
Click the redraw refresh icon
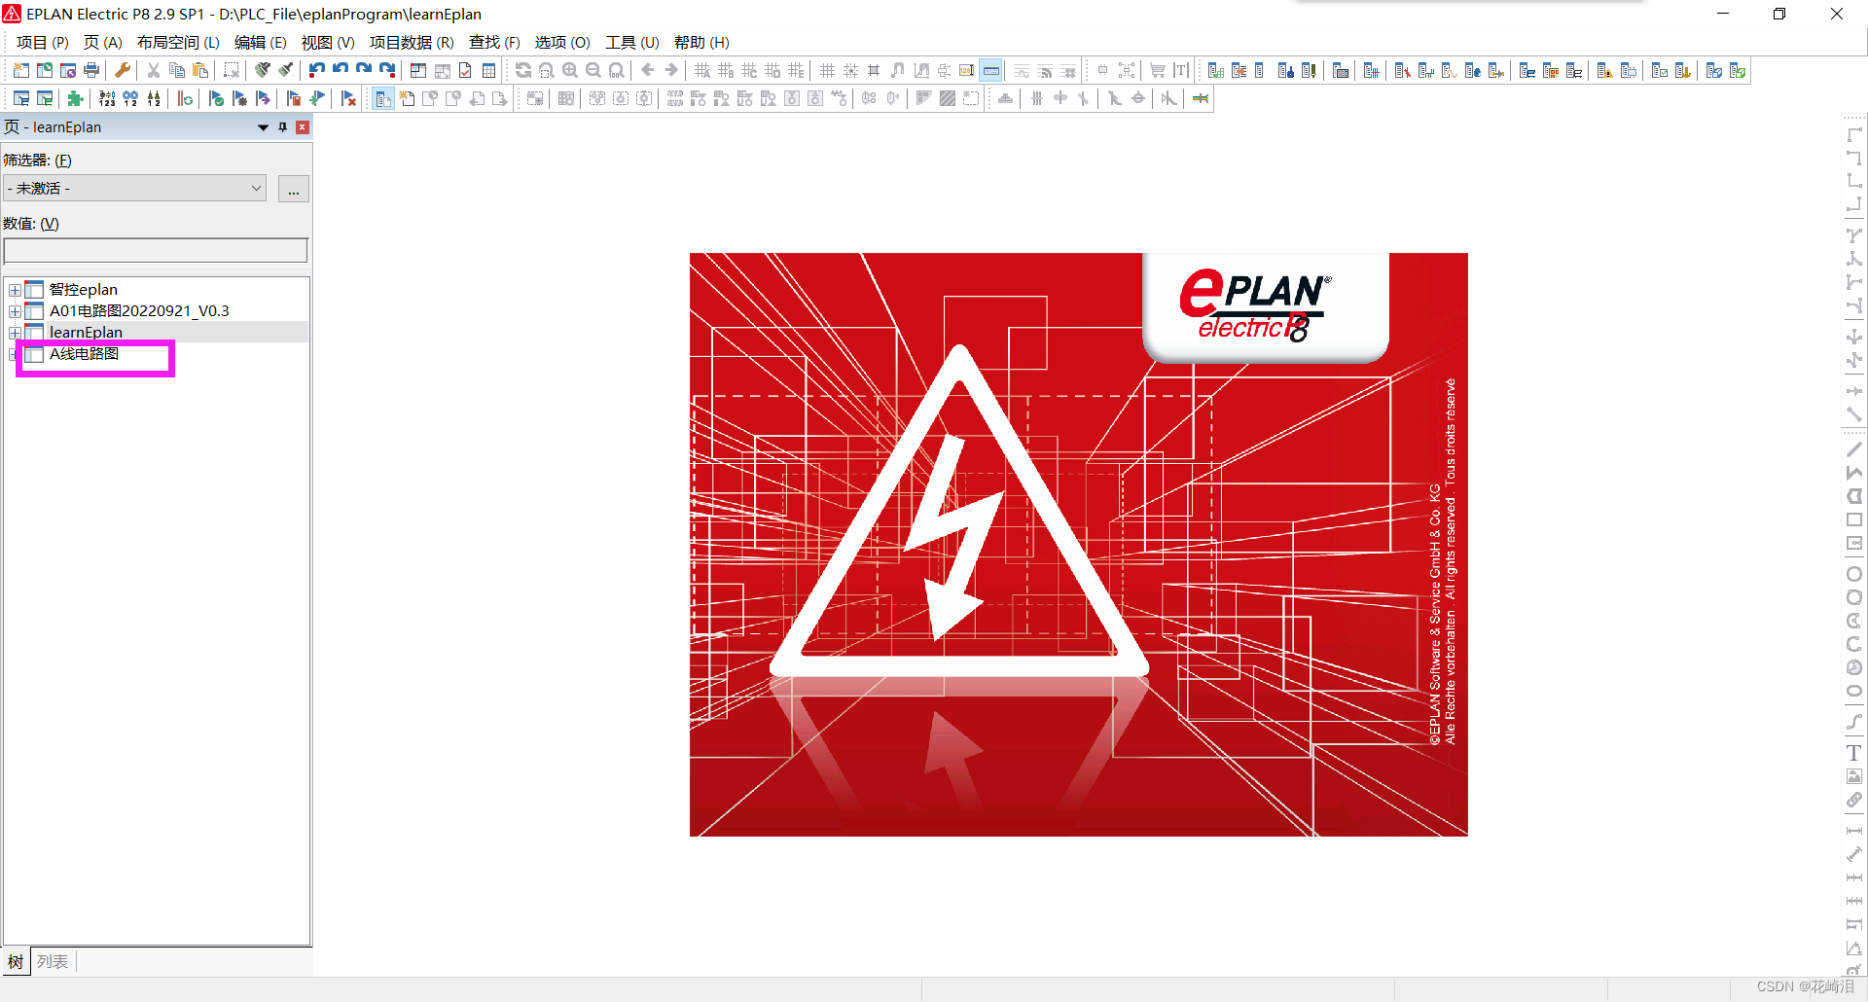523,70
